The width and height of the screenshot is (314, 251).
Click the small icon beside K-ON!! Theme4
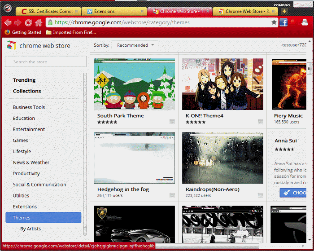tap(260, 122)
